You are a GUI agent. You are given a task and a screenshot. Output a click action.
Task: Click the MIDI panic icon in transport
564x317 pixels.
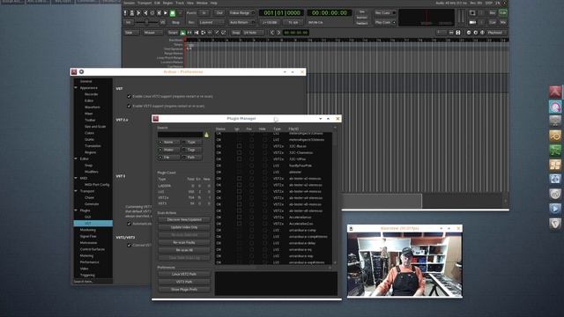[x=125, y=13]
